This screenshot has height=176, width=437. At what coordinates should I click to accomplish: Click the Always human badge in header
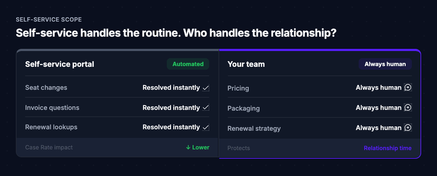(385, 64)
